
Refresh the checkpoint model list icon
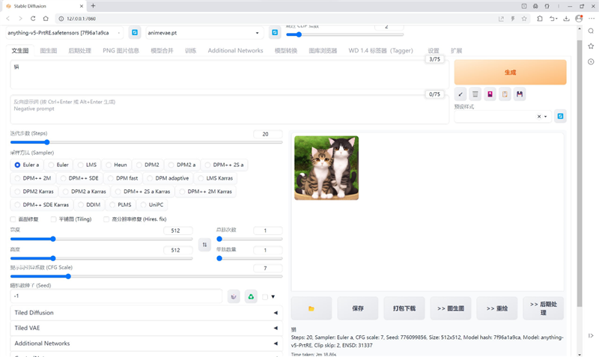[135, 33]
